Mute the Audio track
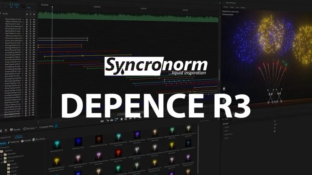The height and width of the screenshot is (175, 312). (x=34, y=14)
